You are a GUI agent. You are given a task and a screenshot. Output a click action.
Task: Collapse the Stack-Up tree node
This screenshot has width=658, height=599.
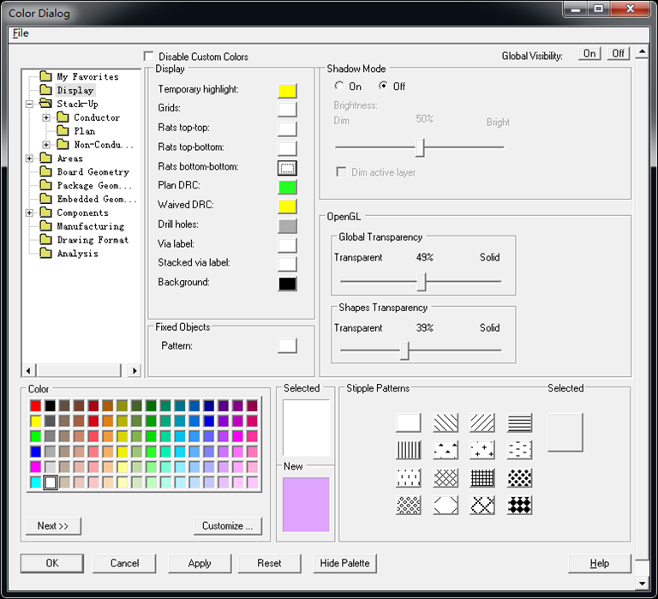click(29, 104)
